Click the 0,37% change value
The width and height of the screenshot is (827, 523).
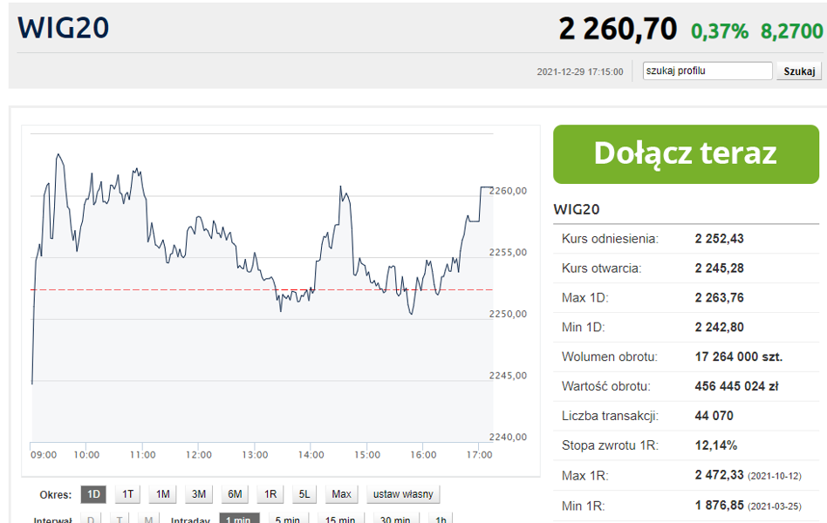tap(720, 31)
